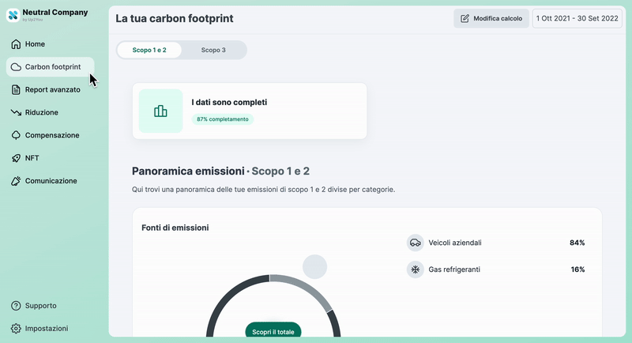The width and height of the screenshot is (632, 343).
Task: Click the Scopri il totale button
Action: (x=273, y=332)
